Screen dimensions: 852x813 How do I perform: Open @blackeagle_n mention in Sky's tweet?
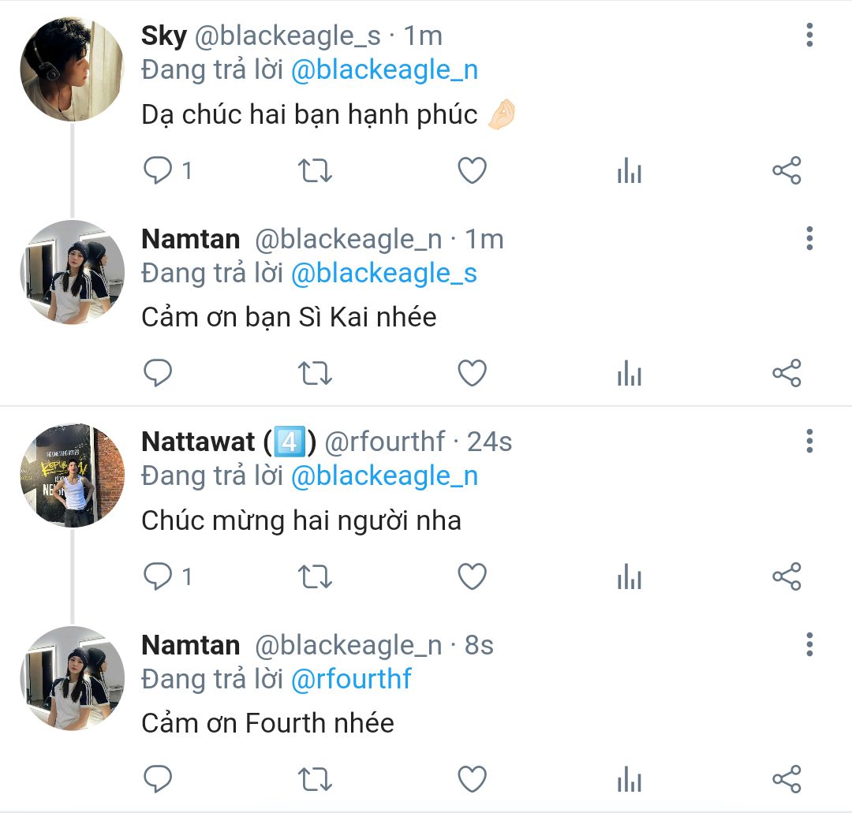coord(384,70)
